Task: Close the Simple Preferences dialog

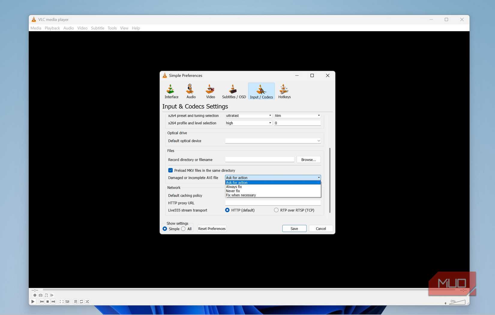Action: click(x=328, y=75)
